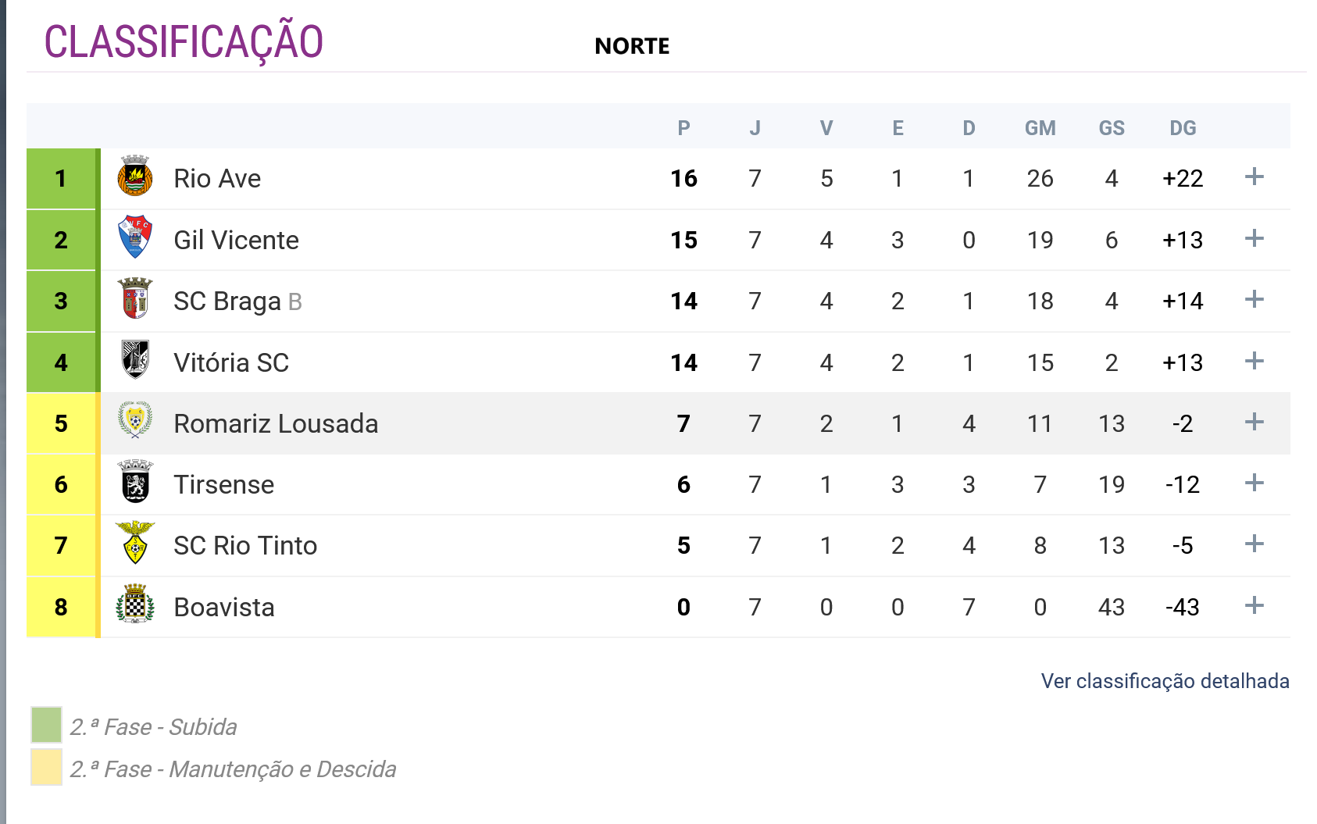Click the SC Rio Tinto crest
Viewport: 1317px width, 824px height.
135,544
